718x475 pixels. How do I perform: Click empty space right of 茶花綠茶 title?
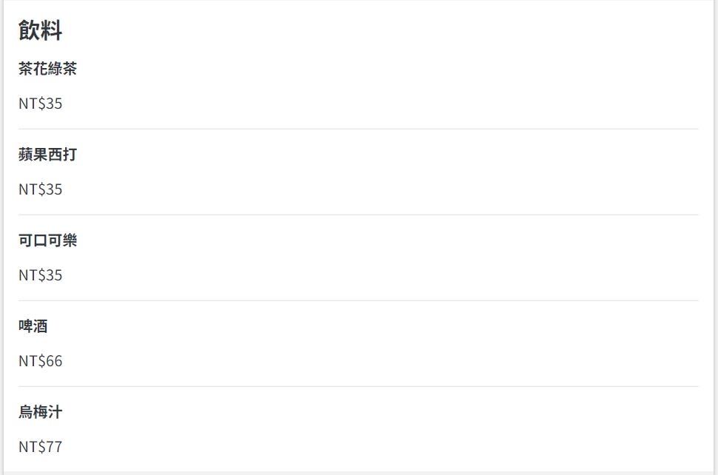pyautogui.click(x=388, y=69)
